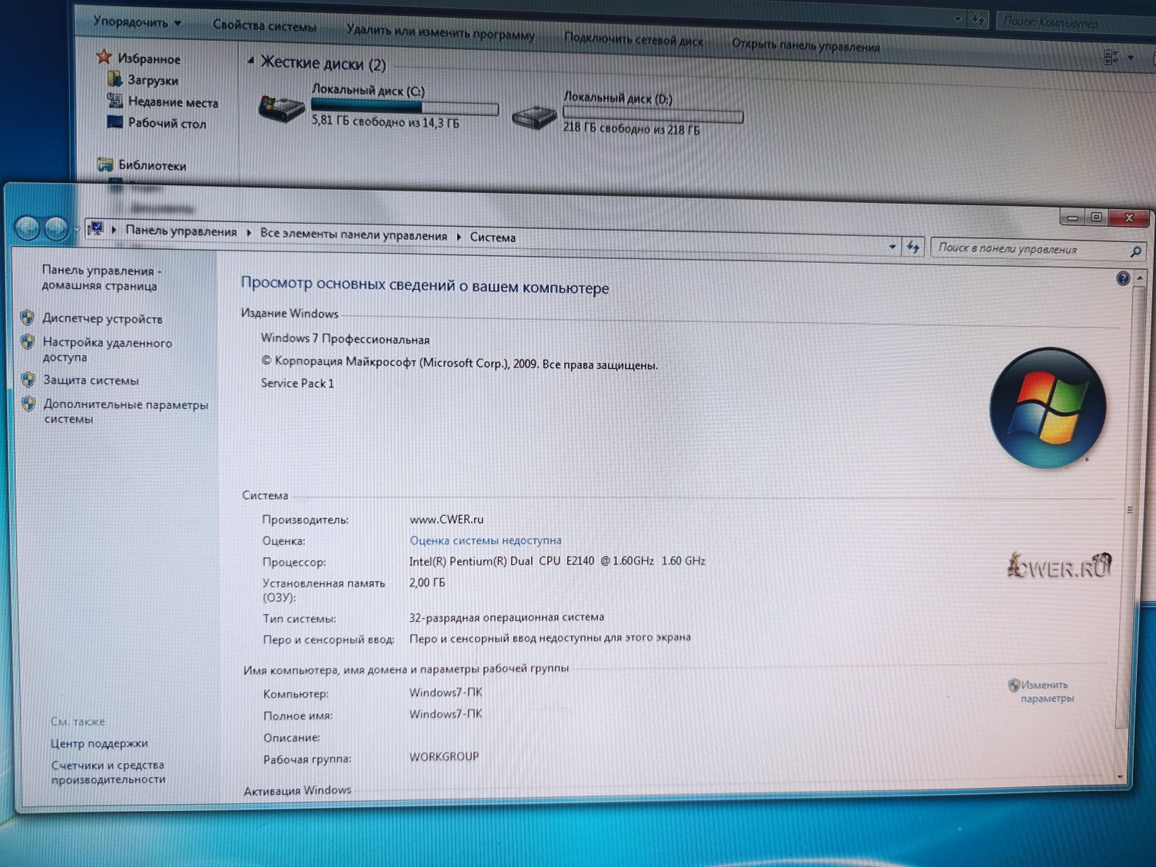Click Подключить сетевой диск in toolbar

[x=633, y=39]
